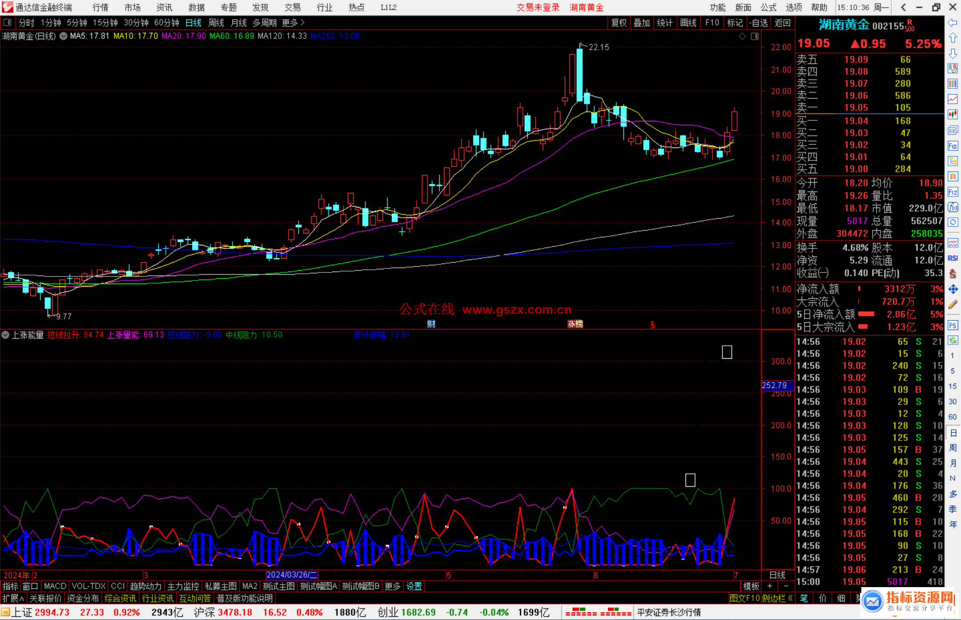
Task: Click the up arrow icon in right sidebar
Action: pos(953,38)
